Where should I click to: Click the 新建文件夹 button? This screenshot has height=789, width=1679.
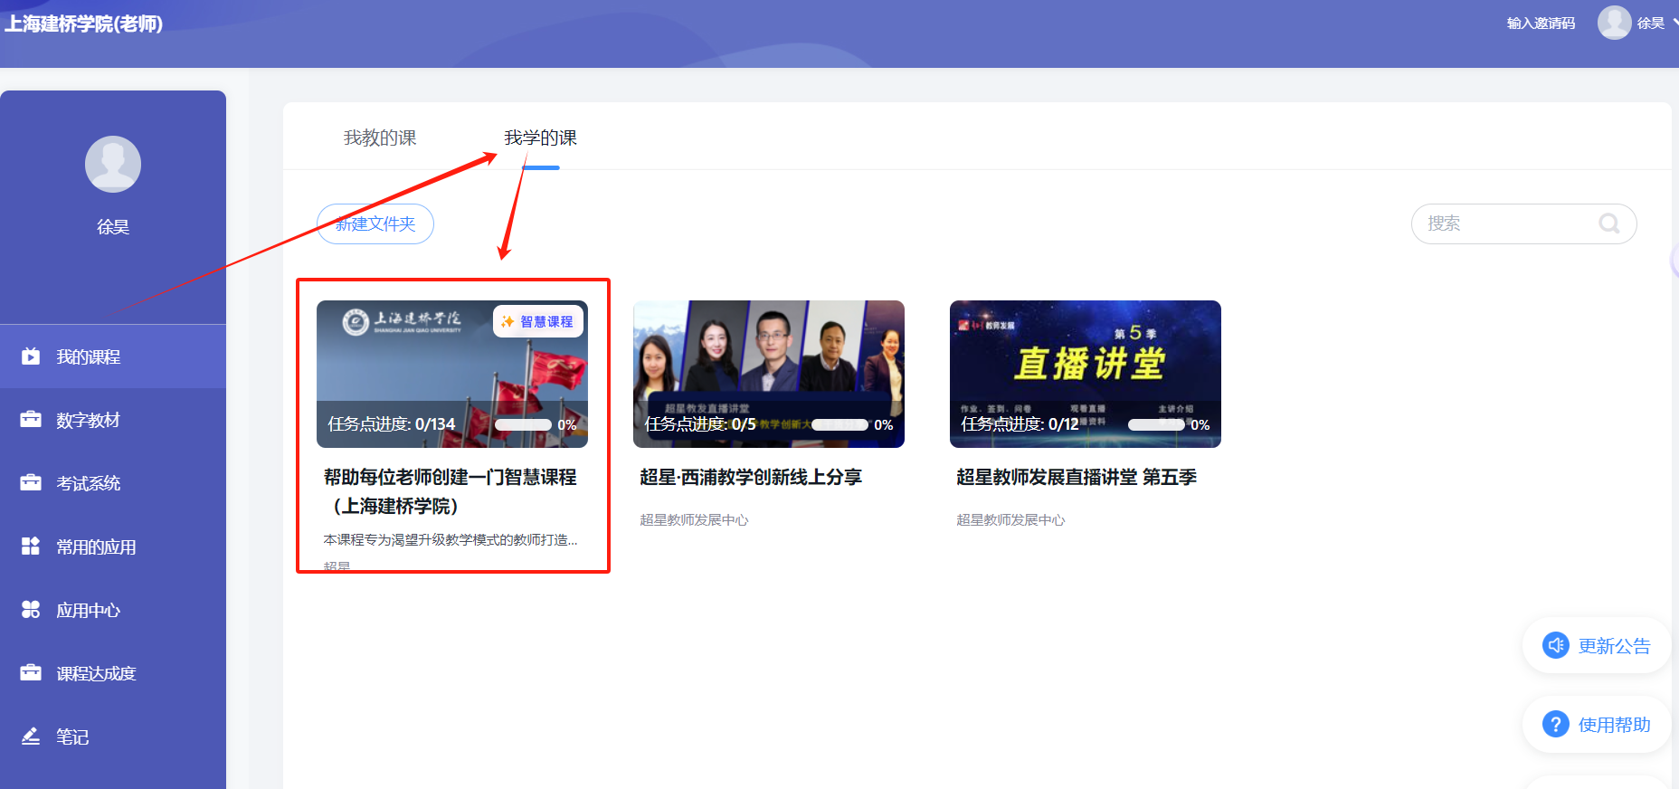[x=375, y=223]
